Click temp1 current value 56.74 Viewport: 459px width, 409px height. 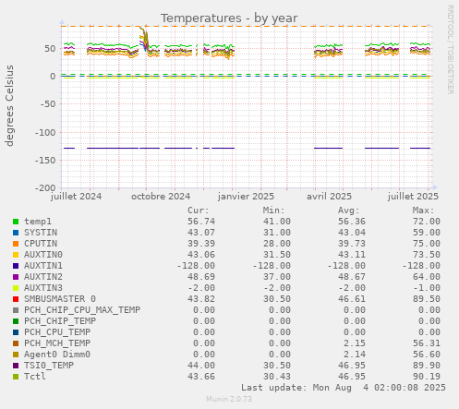201,222
